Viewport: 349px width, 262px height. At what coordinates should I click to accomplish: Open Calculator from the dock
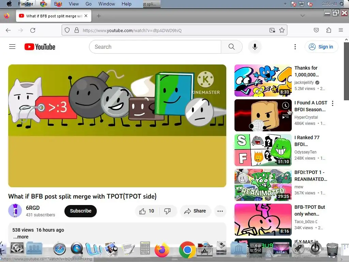tap(145, 248)
